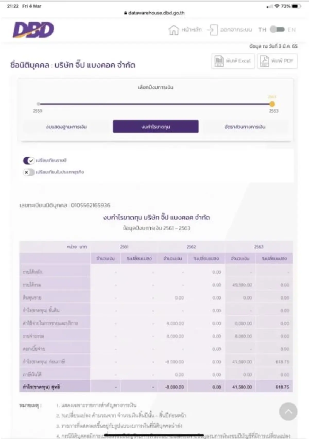Click the หน้าหลัก home link
The image size is (309, 439).
click(x=192, y=30)
